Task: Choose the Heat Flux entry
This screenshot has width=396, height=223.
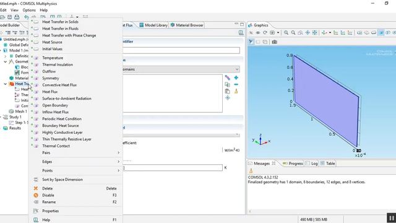Action: 49,92
